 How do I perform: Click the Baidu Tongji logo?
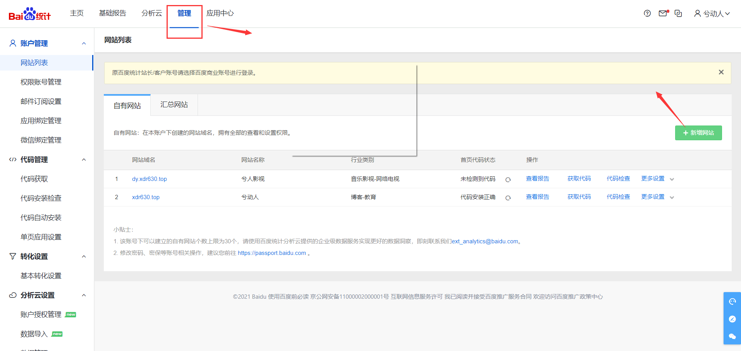29,14
